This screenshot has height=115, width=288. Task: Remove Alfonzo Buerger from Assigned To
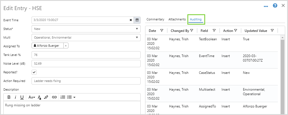pyautogui.click(x=66, y=46)
